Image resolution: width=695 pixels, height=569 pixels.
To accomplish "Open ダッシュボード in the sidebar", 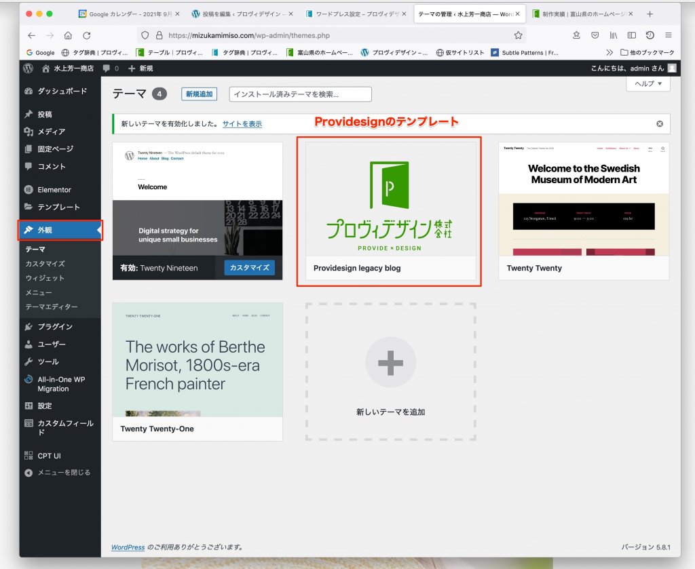I will [x=62, y=91].
